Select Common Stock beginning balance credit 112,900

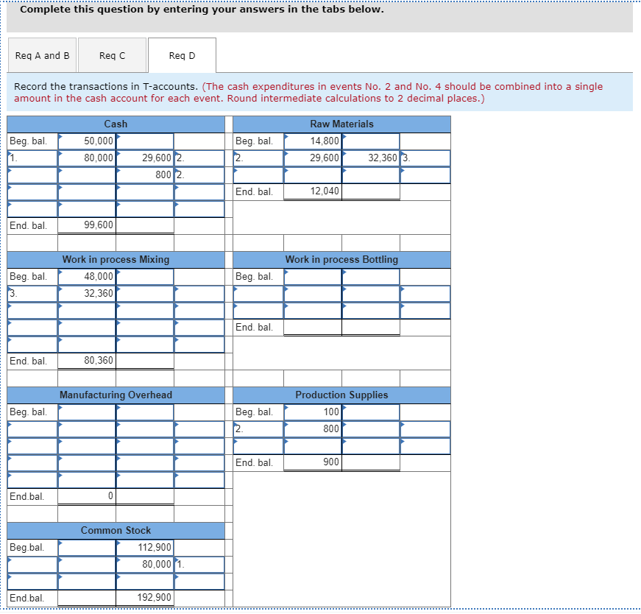[x=145, y=547]
